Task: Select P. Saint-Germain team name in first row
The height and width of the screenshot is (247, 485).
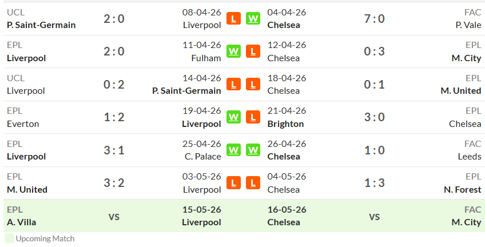Action: click(41, 25)
